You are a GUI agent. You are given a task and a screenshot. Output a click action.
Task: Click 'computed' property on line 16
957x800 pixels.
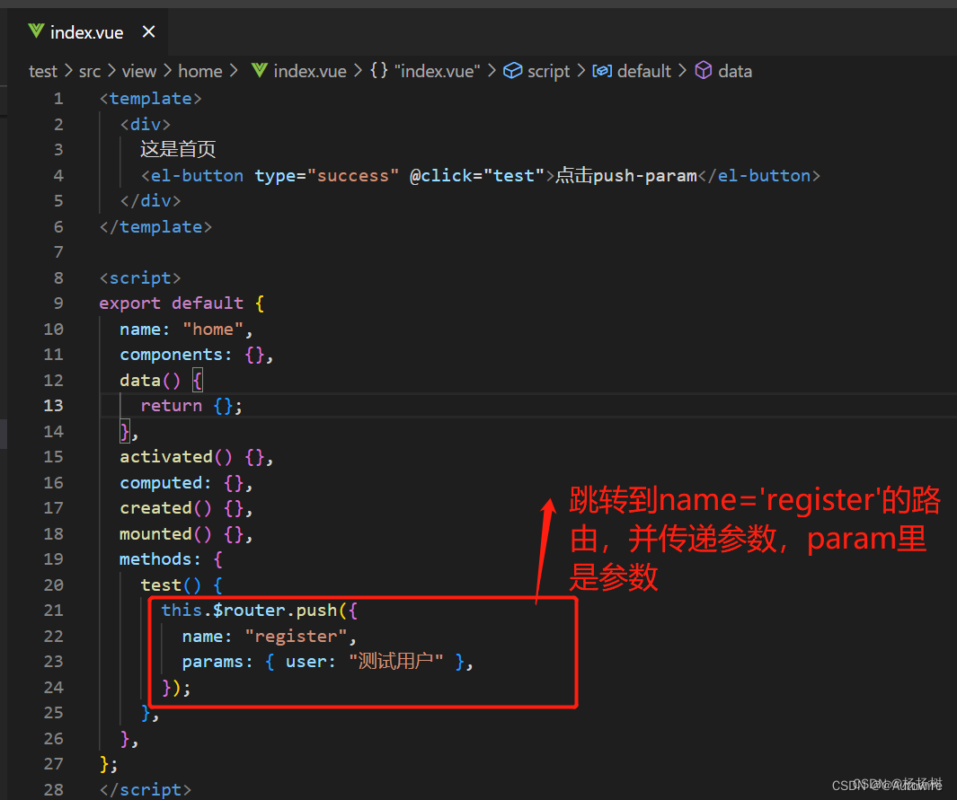point(161,483)
